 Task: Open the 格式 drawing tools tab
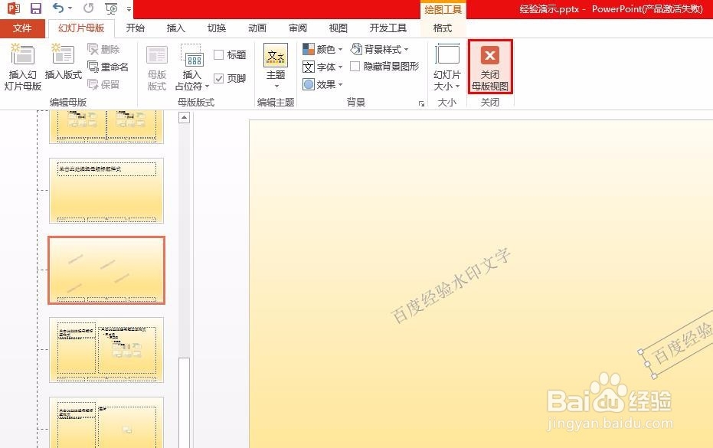click(x=443, y=28)
